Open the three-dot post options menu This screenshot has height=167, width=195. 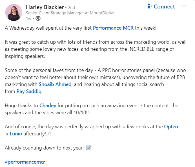pyautogui.click(x=185, y=6)
